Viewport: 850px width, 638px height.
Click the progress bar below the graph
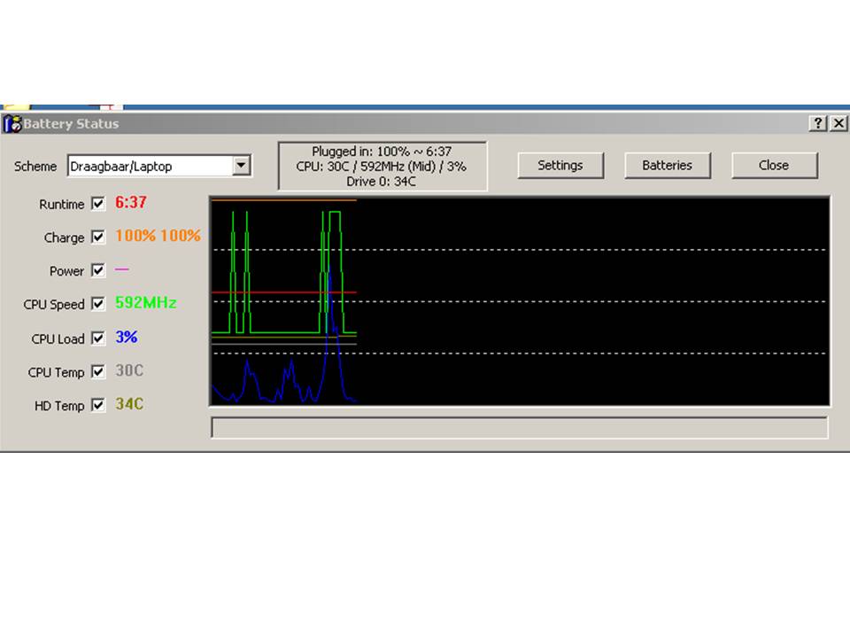(x=520, y=427)
